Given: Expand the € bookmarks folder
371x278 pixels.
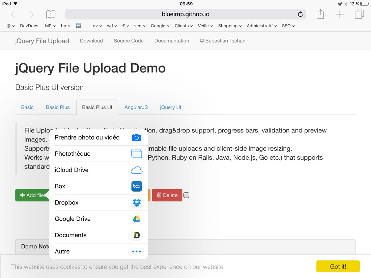Looking at the screenshot, I should [x=125, y=26].
